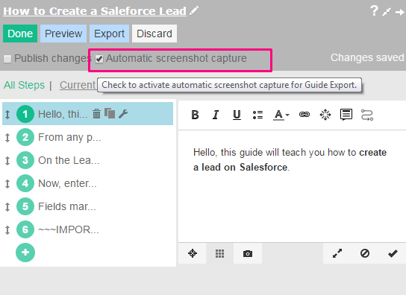Insert bulleted list
Image resolution: width=406 pixels, height=295 pixels.
pos(257,115)
